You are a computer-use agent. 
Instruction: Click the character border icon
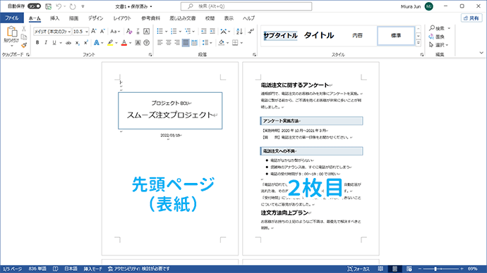click(146, 31)
